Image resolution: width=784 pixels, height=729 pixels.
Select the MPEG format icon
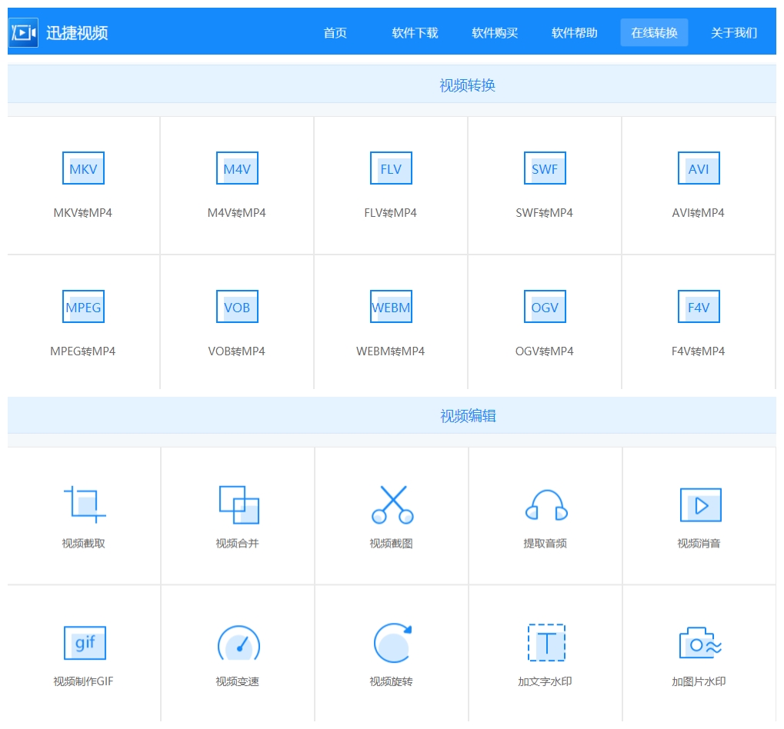84,307
